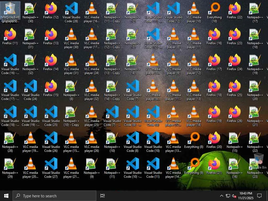Viewport: 268px width, 201px height.
Task: Click the Visual Studio Code (28) shortcut
Action: [x=71, y=13]
